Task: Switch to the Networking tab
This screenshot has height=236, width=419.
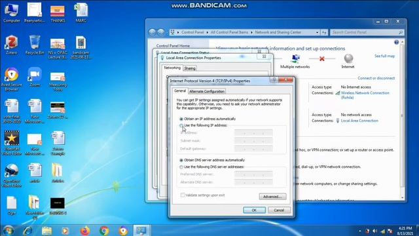Action: (x=172, y=68)
